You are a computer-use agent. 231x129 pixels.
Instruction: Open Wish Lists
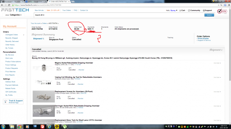[x=9, y=58]
